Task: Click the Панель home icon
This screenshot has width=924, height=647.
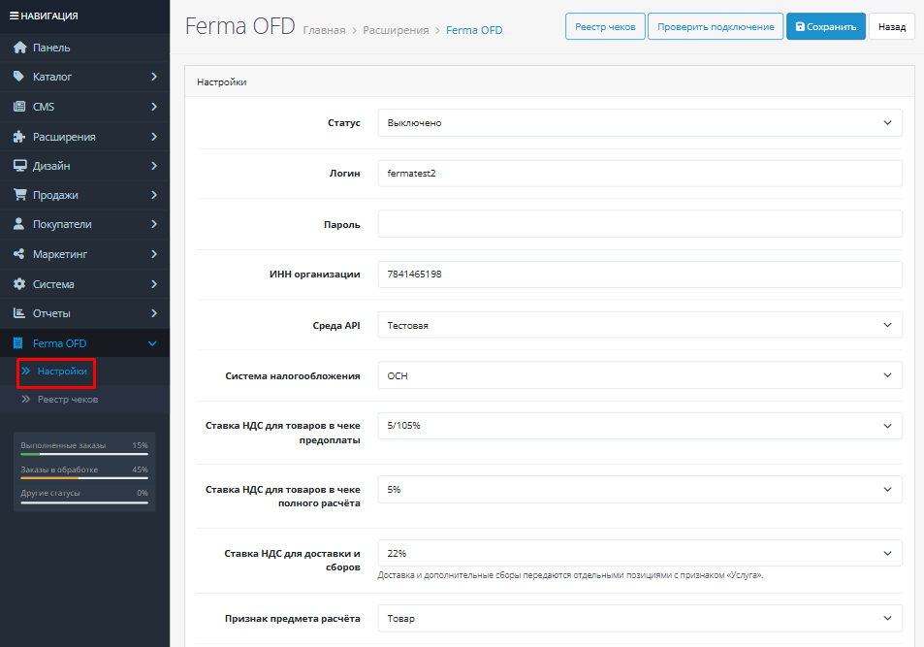Action: click(19, 48)
